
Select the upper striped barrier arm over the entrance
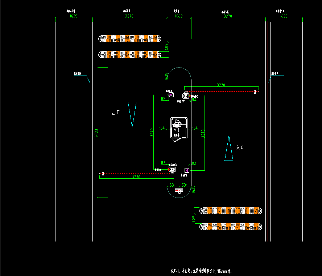(x=221, y=92)
